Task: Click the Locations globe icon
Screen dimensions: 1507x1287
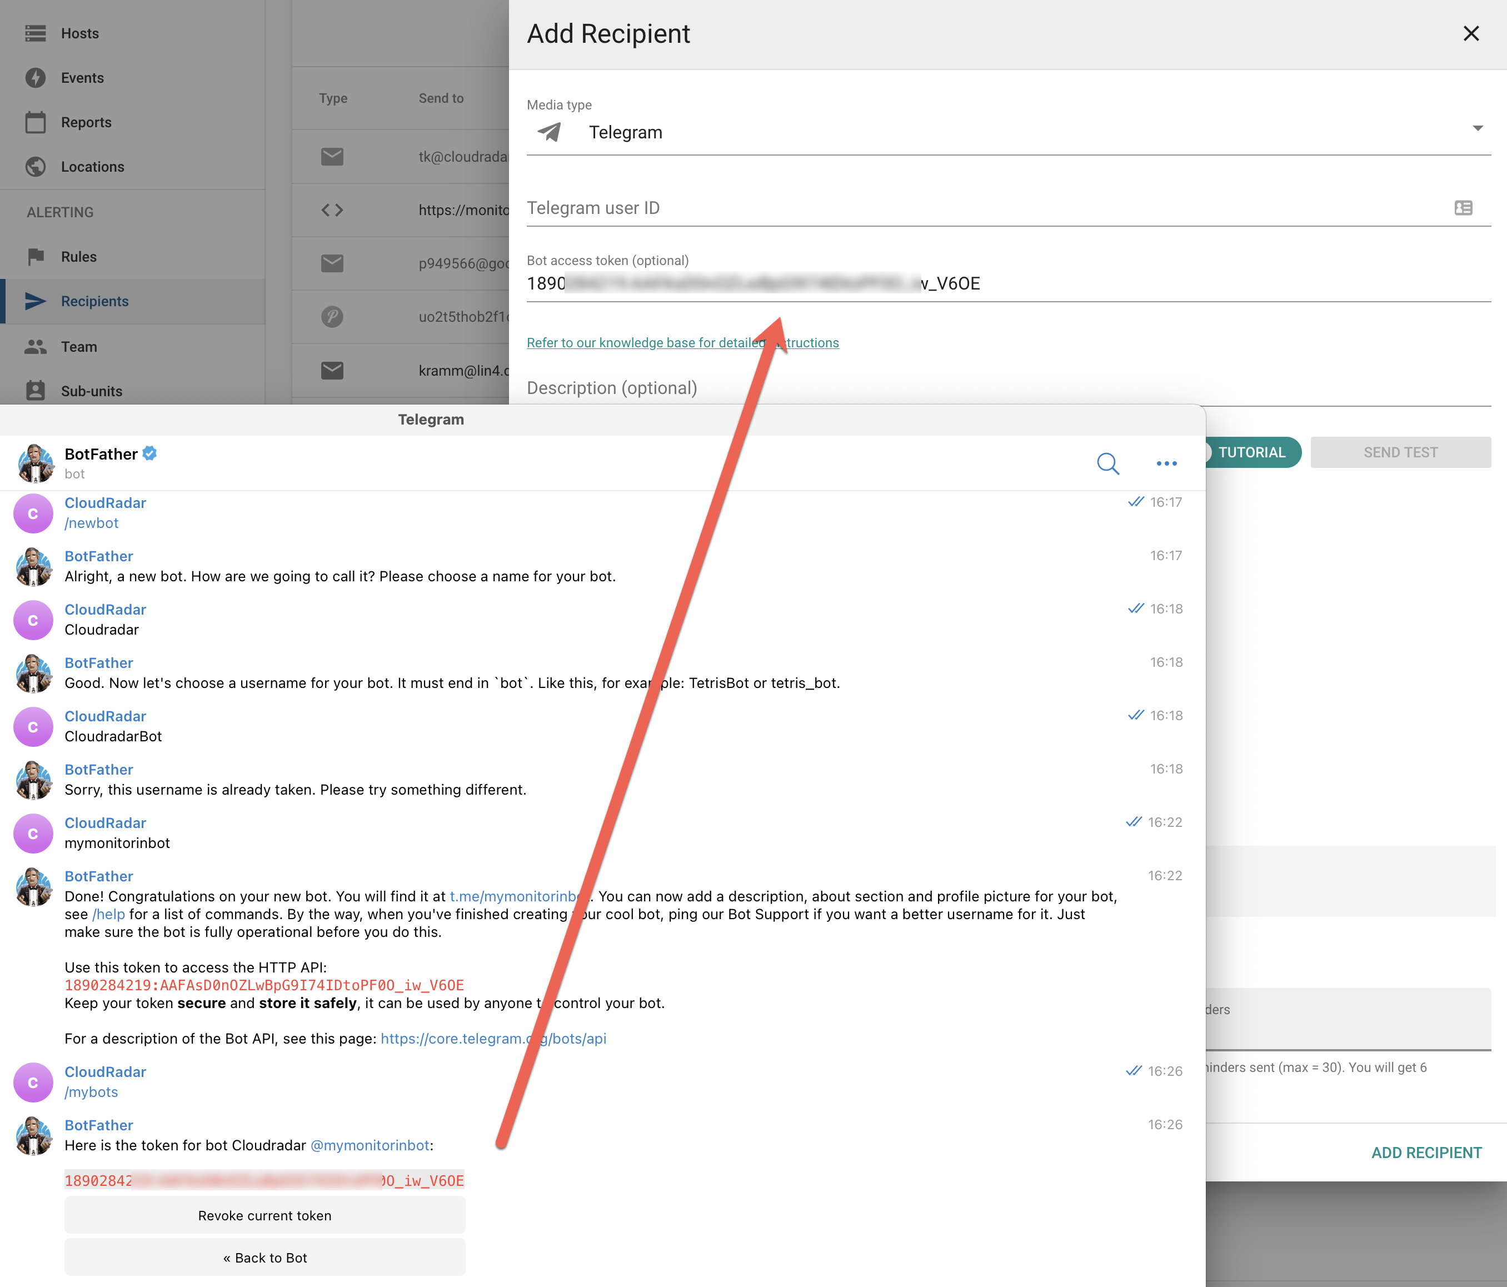Action: click(x=35, y=167)
